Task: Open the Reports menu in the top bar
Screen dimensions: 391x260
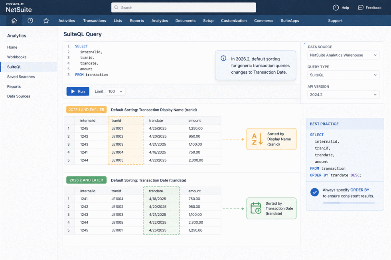Action: pos(136,21)
